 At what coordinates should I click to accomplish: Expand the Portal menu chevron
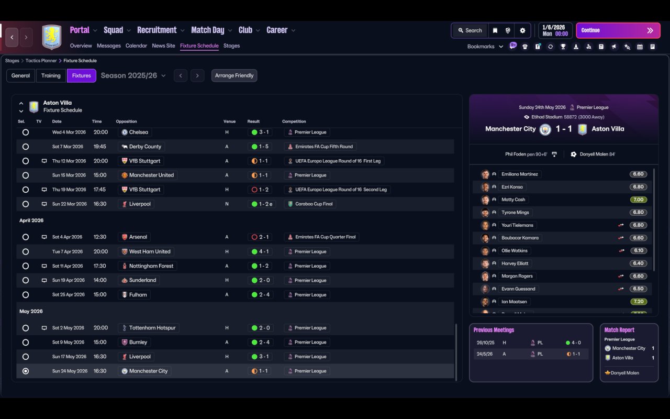pyautogui.click(x=95, y=30)
